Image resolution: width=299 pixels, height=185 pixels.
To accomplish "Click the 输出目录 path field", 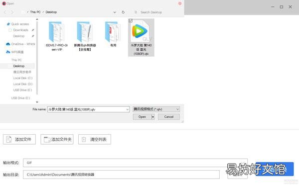I will 121,175.
